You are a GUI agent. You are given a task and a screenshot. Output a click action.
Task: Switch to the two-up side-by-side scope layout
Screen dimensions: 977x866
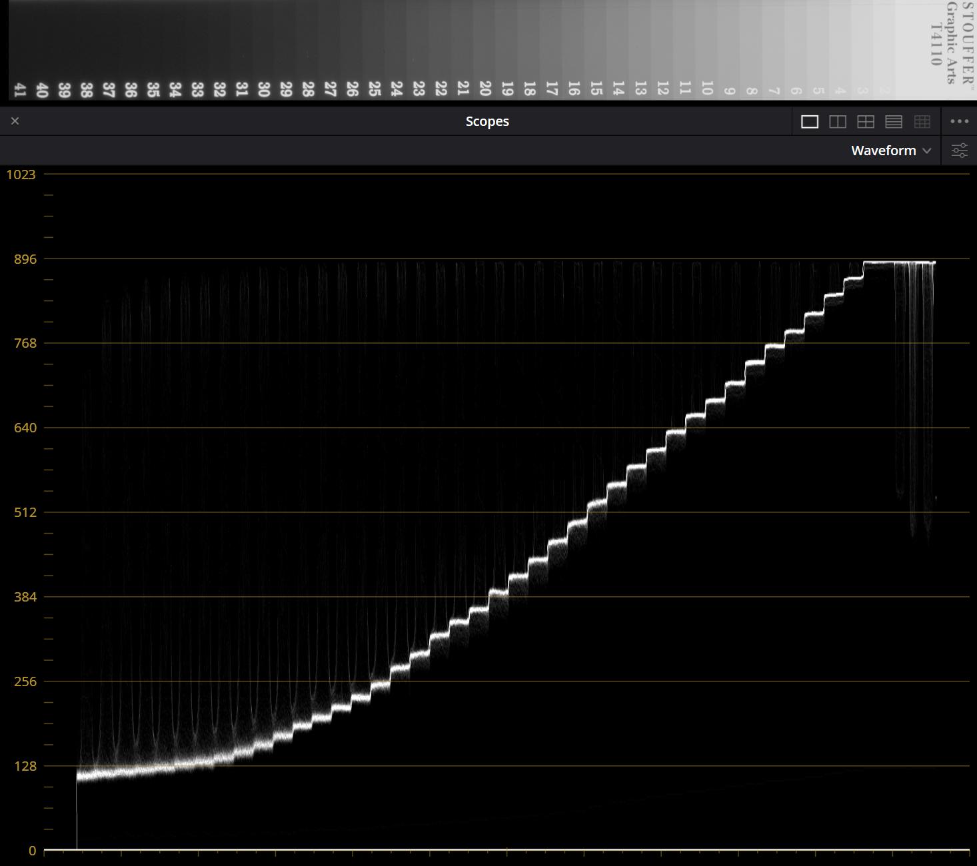837,121
